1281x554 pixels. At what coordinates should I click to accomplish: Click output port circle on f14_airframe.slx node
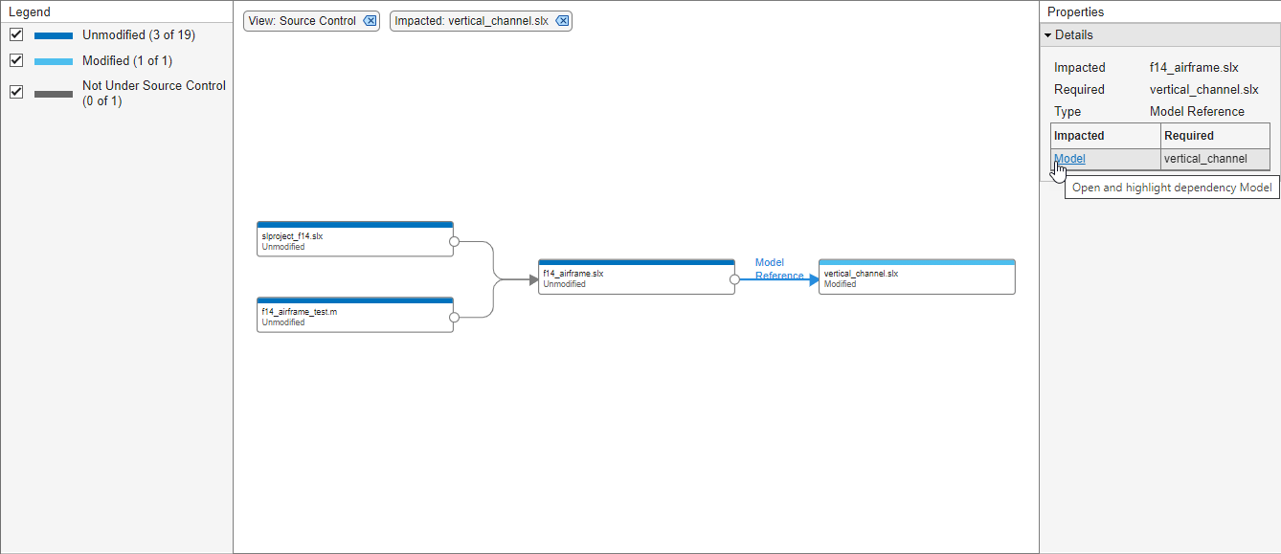coord(734,279)
